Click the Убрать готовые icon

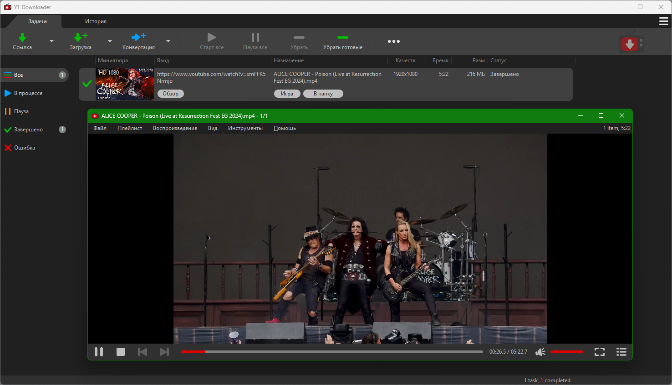click(x=343, y=37)
